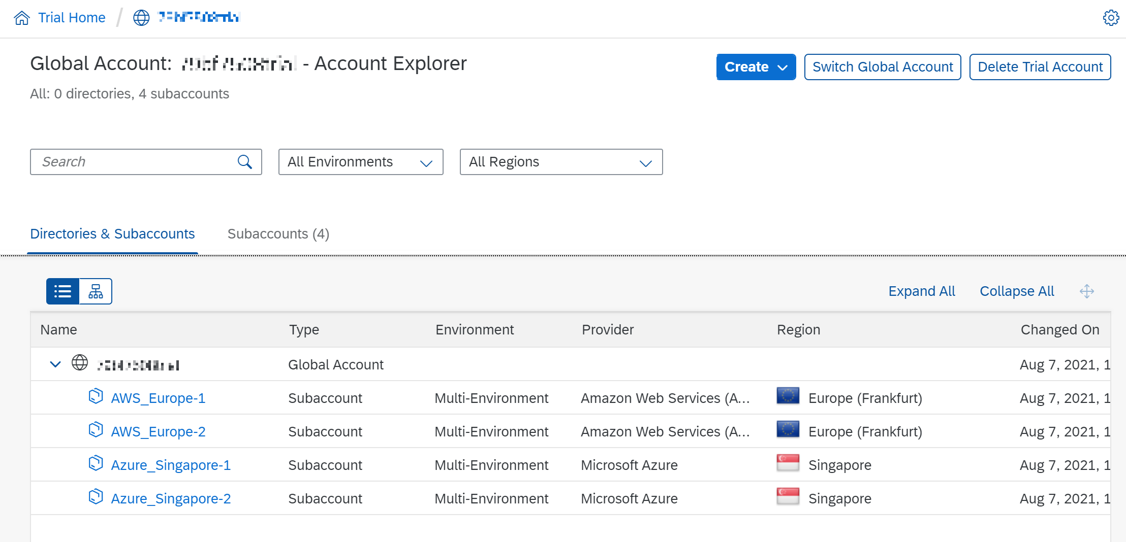Click Collapse All link
Viewport: 1126px width, 542px height.
pyautogui.click(x=1017, y=291)
